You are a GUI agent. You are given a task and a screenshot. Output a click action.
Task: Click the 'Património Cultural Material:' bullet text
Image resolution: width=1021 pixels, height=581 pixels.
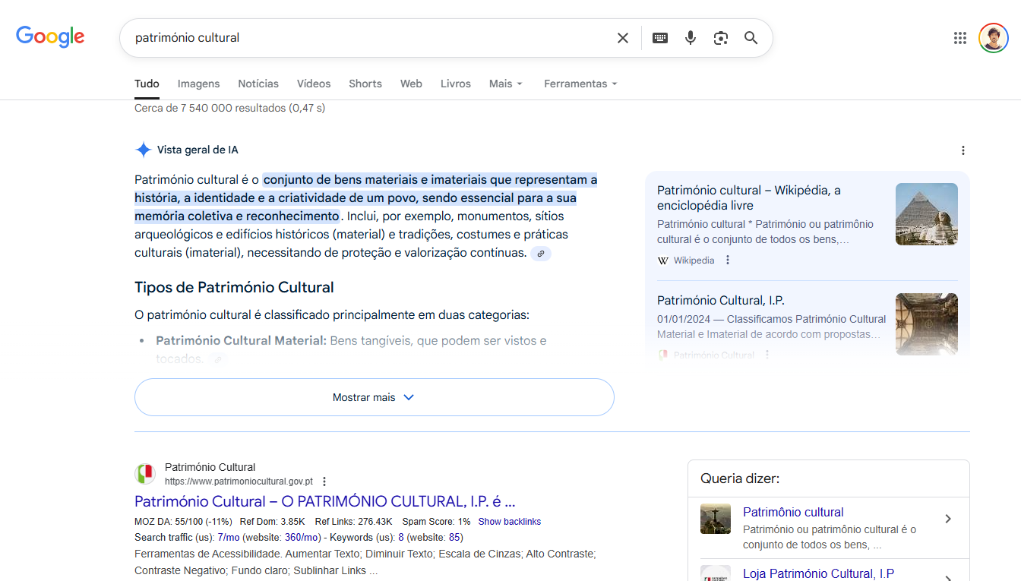tap(241, 341)
